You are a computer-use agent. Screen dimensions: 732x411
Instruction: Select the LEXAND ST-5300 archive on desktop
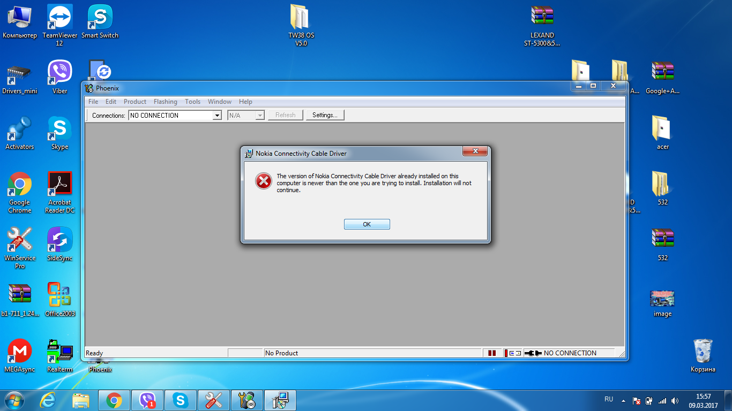click(x=542, y=25)
